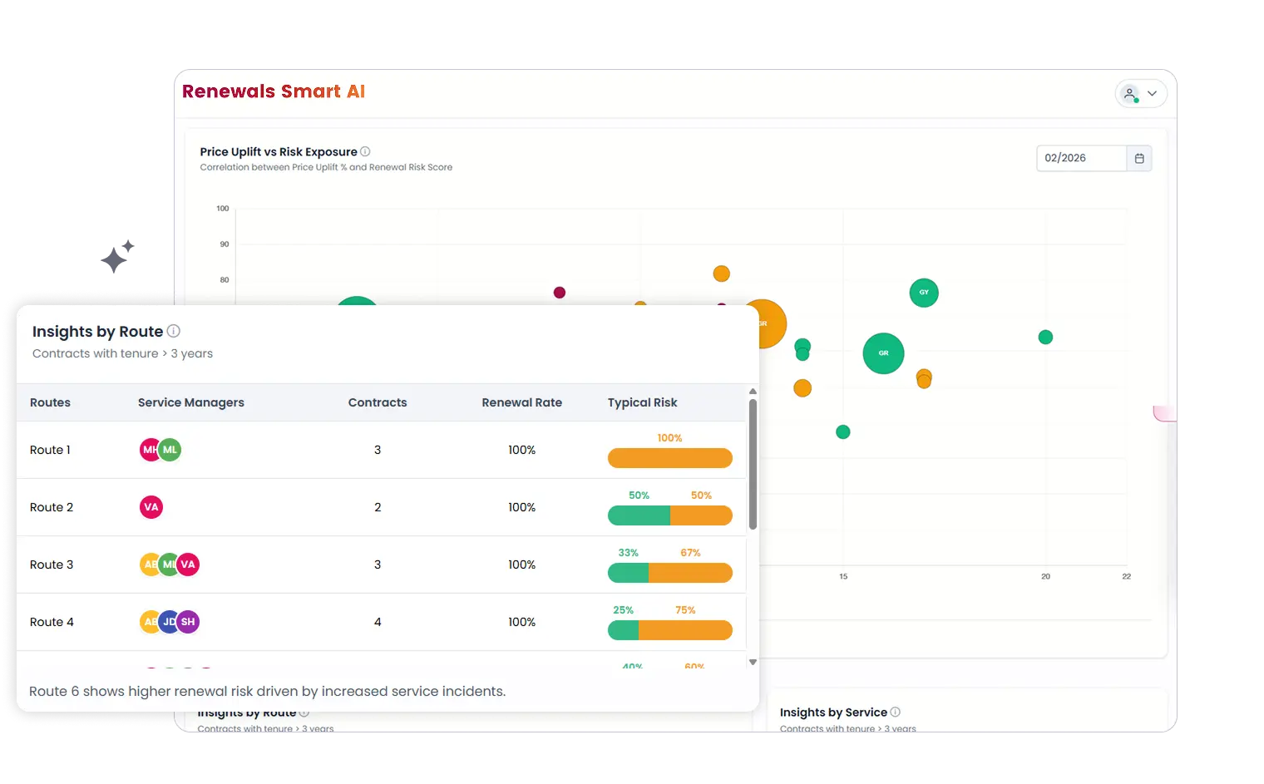Click the ML avatar in Route 1

[x=171, y=450]
